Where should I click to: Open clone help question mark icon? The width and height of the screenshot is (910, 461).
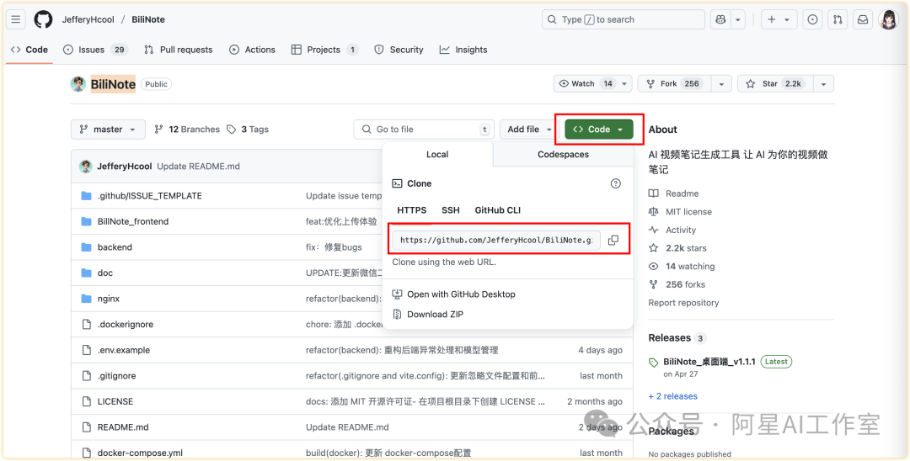point(616,183)
